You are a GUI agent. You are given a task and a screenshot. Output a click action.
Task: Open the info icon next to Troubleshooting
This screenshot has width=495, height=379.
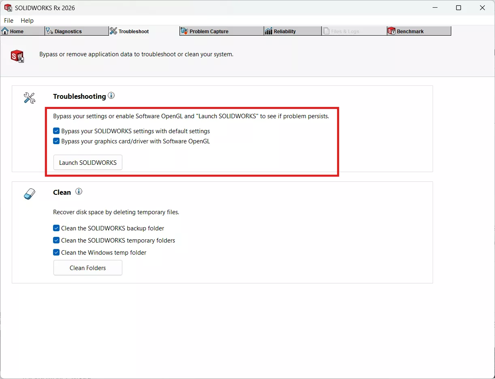click(111, 96)
